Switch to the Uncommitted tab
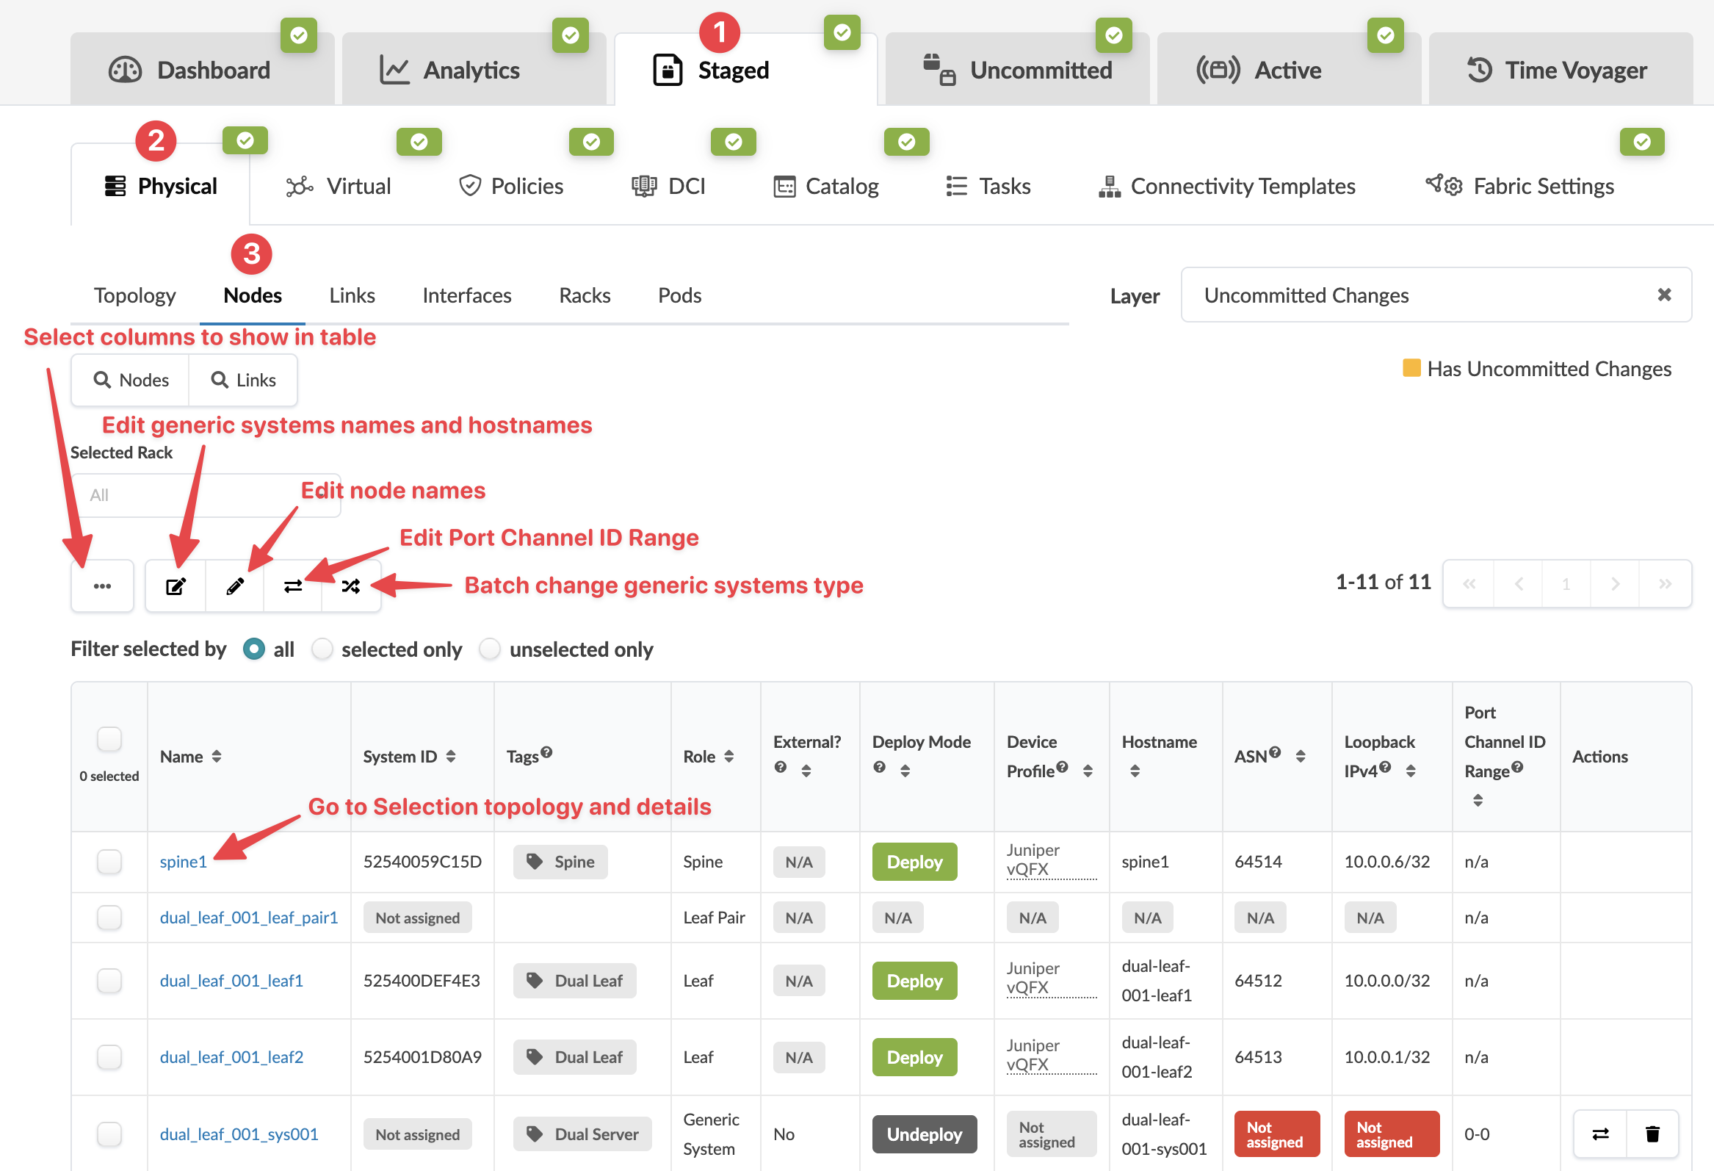The height and width of the screenshot is (1171, 1714). (1018, 70)
